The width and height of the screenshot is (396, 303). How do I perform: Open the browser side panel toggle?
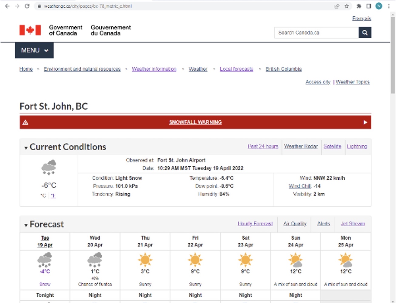point(369,6)
